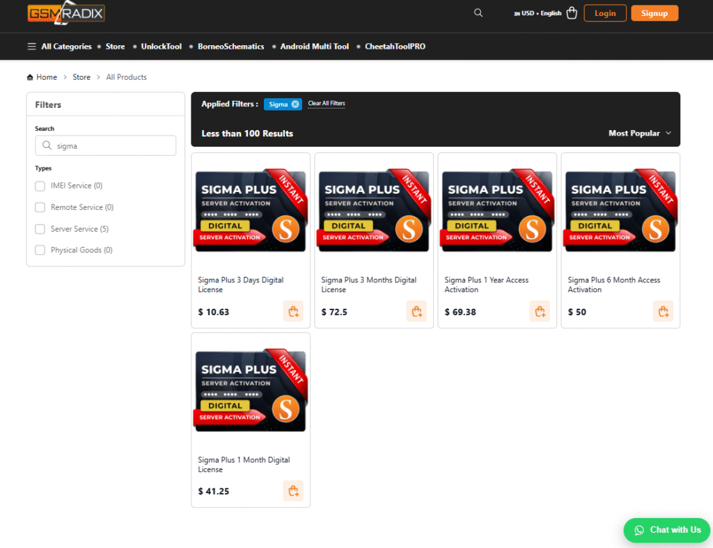Add Sigma Plus 6 Month Access to cart
The width and height of the screenshot is (713, 548).
coord(663,312)
